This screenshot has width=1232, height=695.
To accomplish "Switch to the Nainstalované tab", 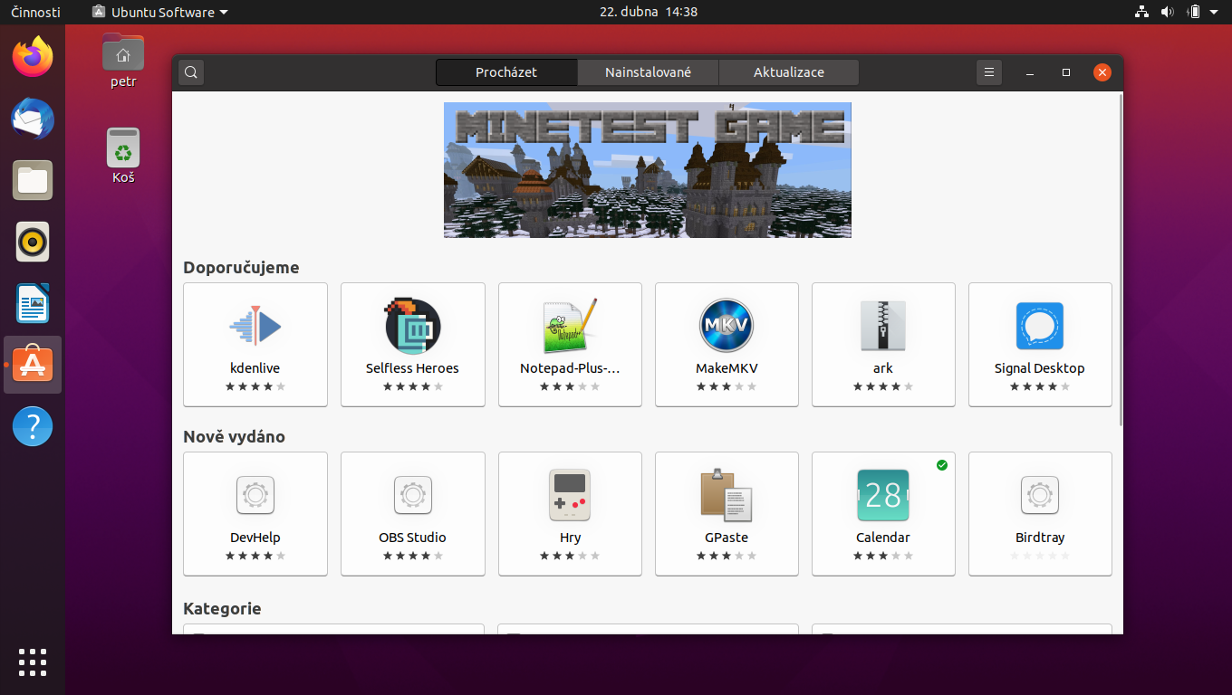I will point(648,72).
